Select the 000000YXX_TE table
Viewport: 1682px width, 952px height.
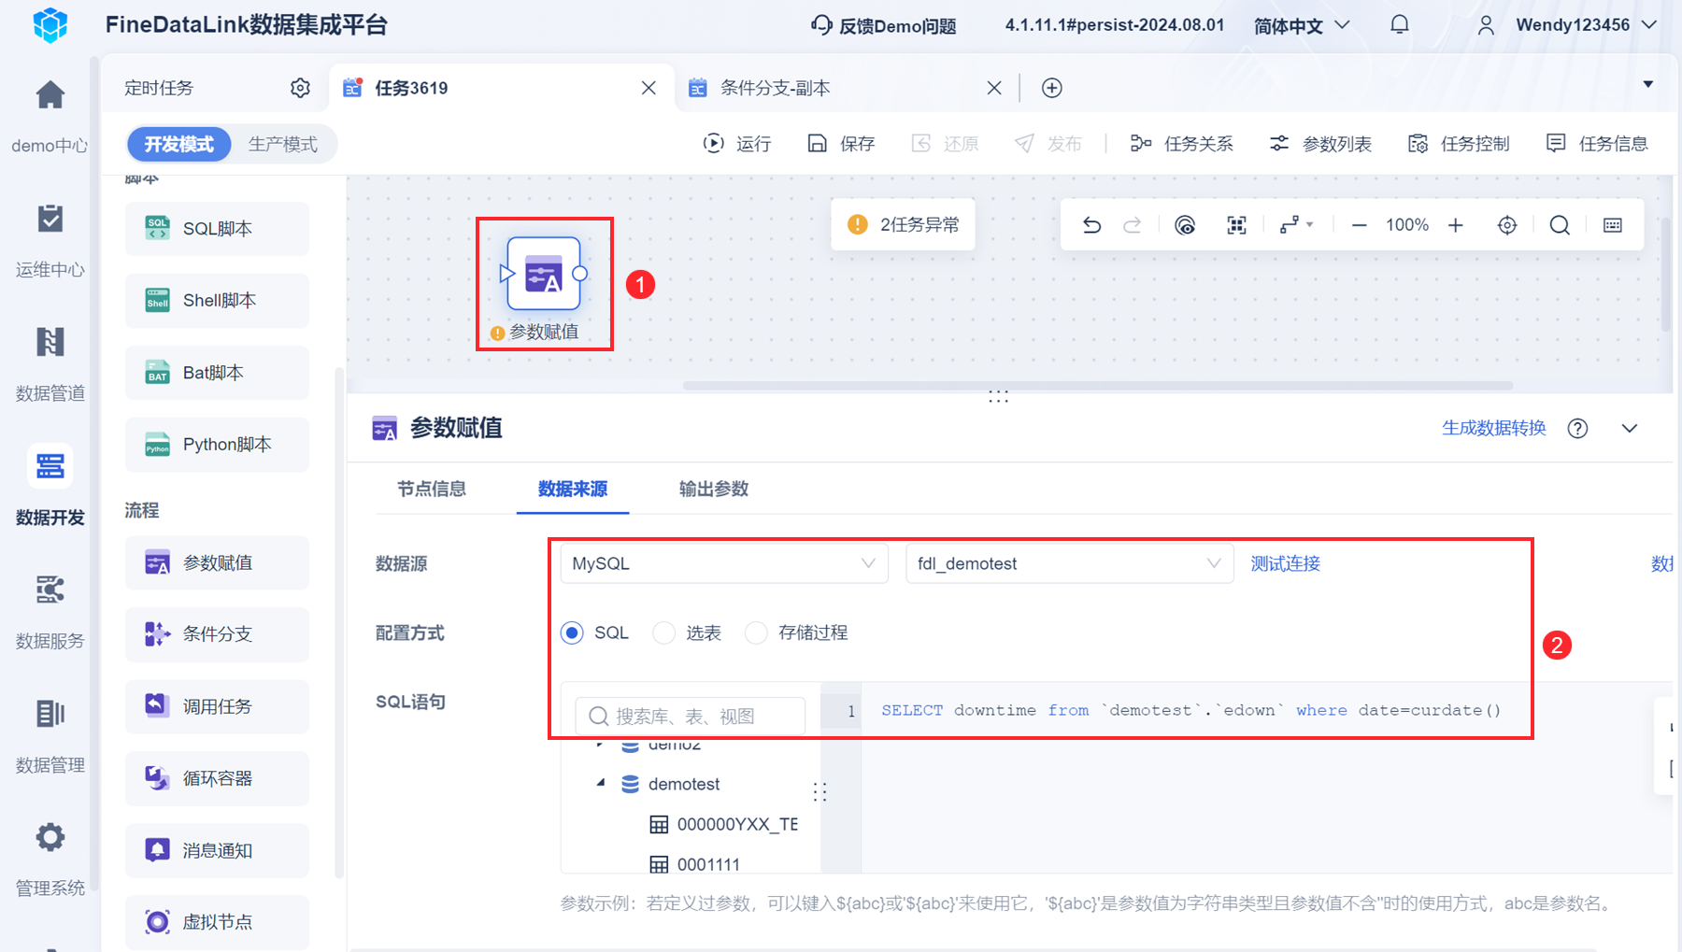click(x=724, y=824)
